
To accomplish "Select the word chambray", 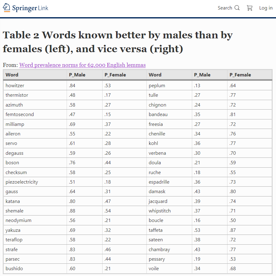I will [159, 250].
